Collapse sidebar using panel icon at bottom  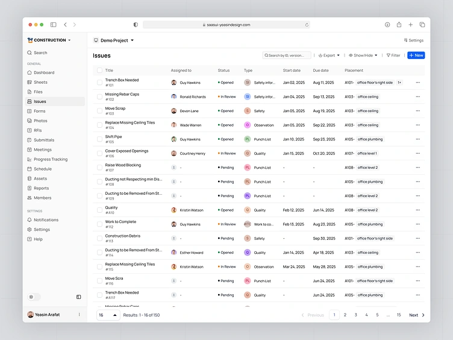(78, 297)
